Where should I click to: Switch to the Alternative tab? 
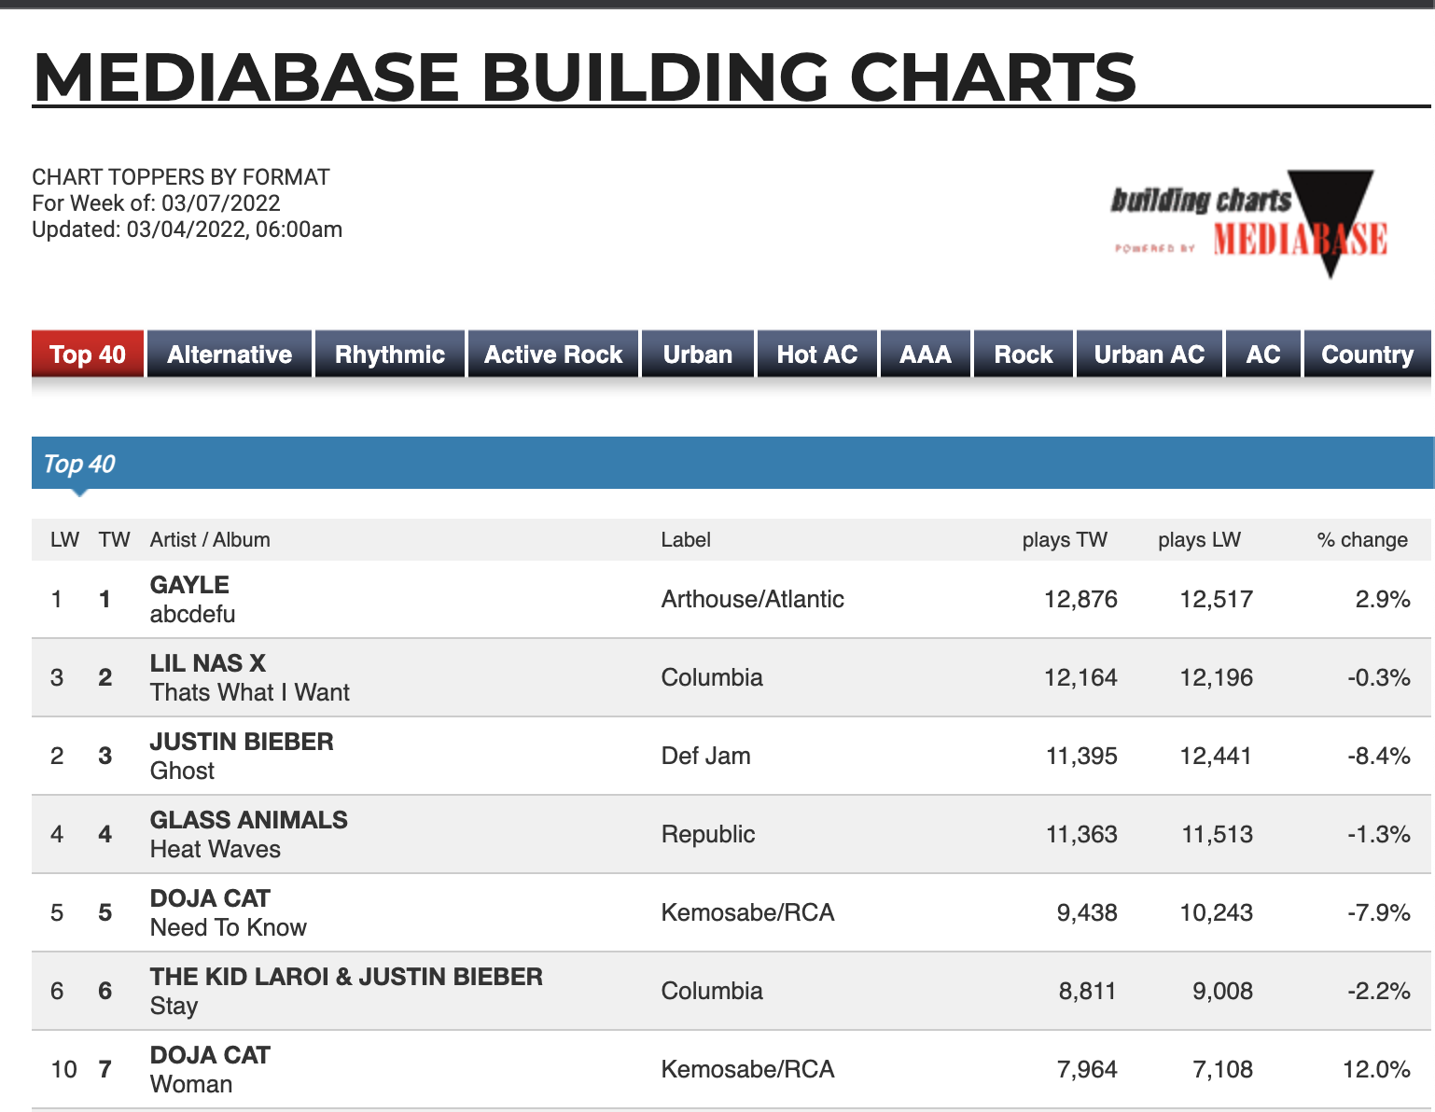coord(230,354)
